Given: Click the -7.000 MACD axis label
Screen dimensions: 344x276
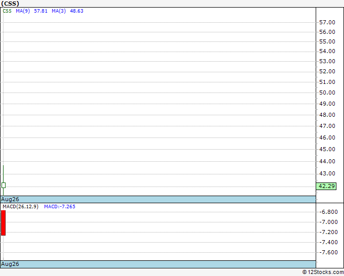Looking at the screenshot, I should pyautogui.click(x=328, y=222).
